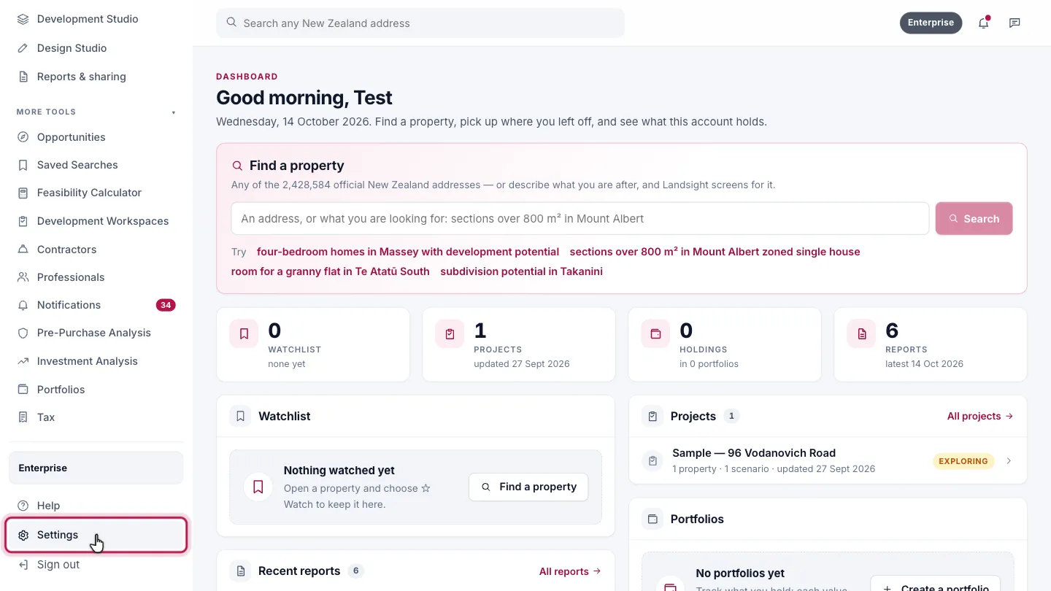Click the Enterprise plan badge in header
1051x591 pixels.
(931, 23)
